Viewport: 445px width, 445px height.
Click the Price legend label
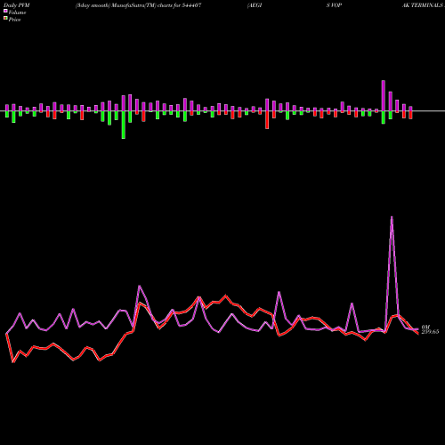pyautogui.click(x=14, y=20)
